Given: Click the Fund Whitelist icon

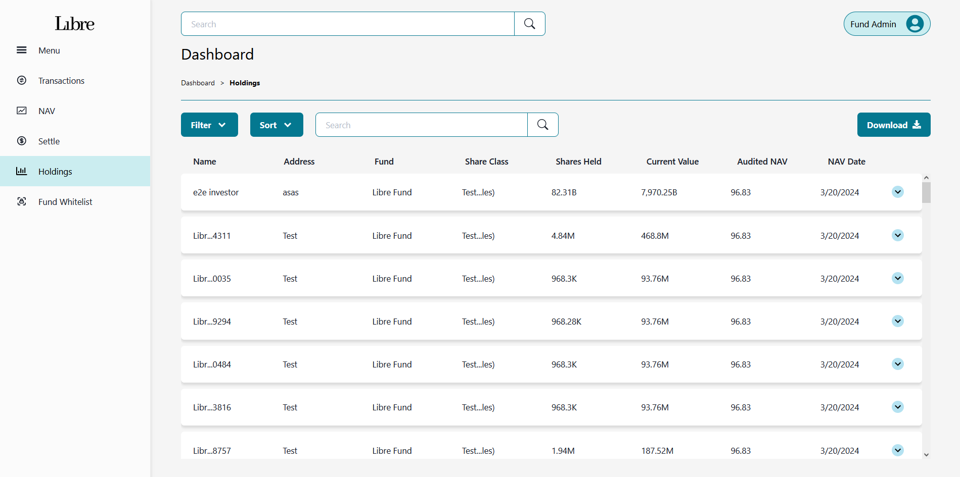Looking at the screenshot, I should [x=21, y=201].
